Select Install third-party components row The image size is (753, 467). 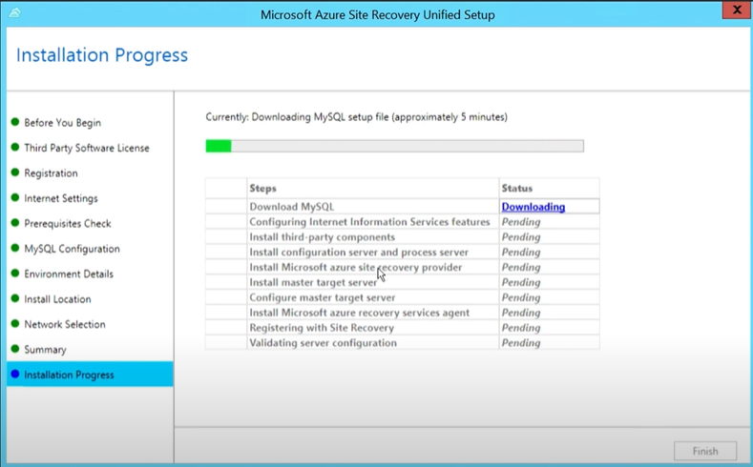[403, 237]
